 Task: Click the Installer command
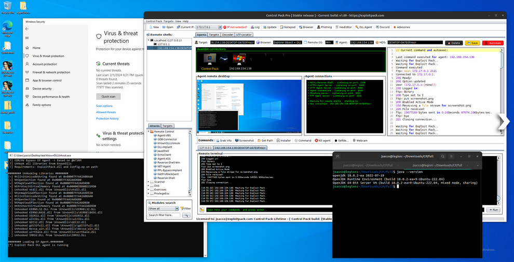coord(283,140)
